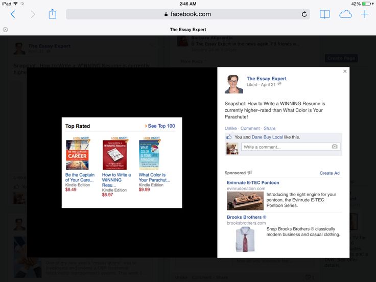Open Dane Buy Local page link

coord(267,137)
